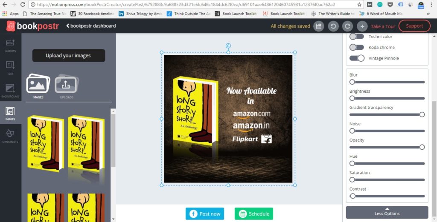Toggle the Techni color filter

coord(357,37)
